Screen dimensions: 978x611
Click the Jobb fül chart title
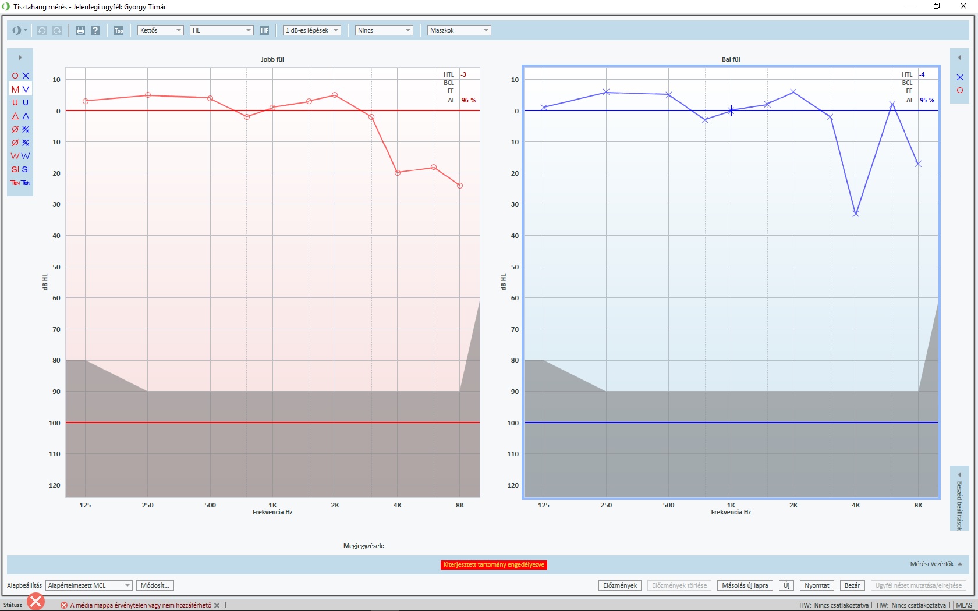272,59
